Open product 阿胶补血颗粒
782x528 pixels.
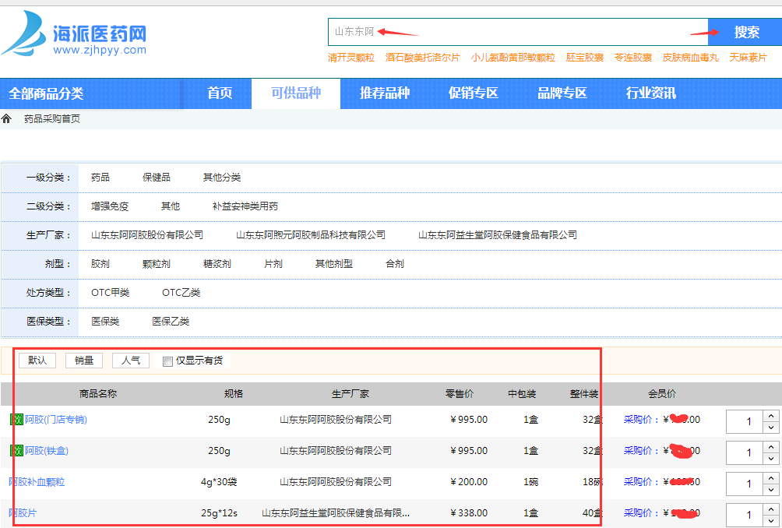[x=37, y=482]
